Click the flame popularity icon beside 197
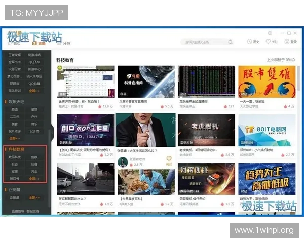The image size is (304, 243). click(225, 106)
